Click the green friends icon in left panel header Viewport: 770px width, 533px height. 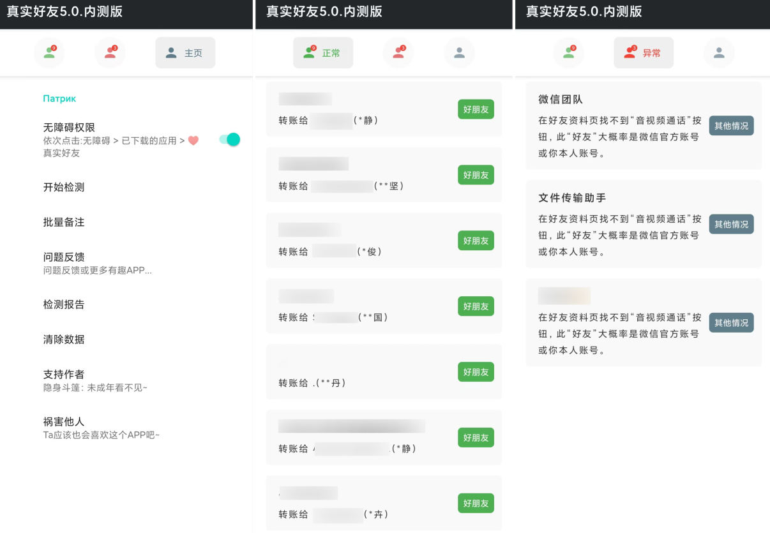[49, 52]
